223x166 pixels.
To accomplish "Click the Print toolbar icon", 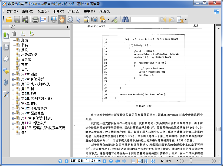I will [35, 19].
